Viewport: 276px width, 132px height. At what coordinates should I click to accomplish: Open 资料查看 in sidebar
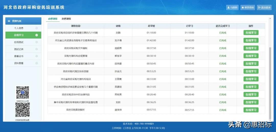[x=24, y=63]
